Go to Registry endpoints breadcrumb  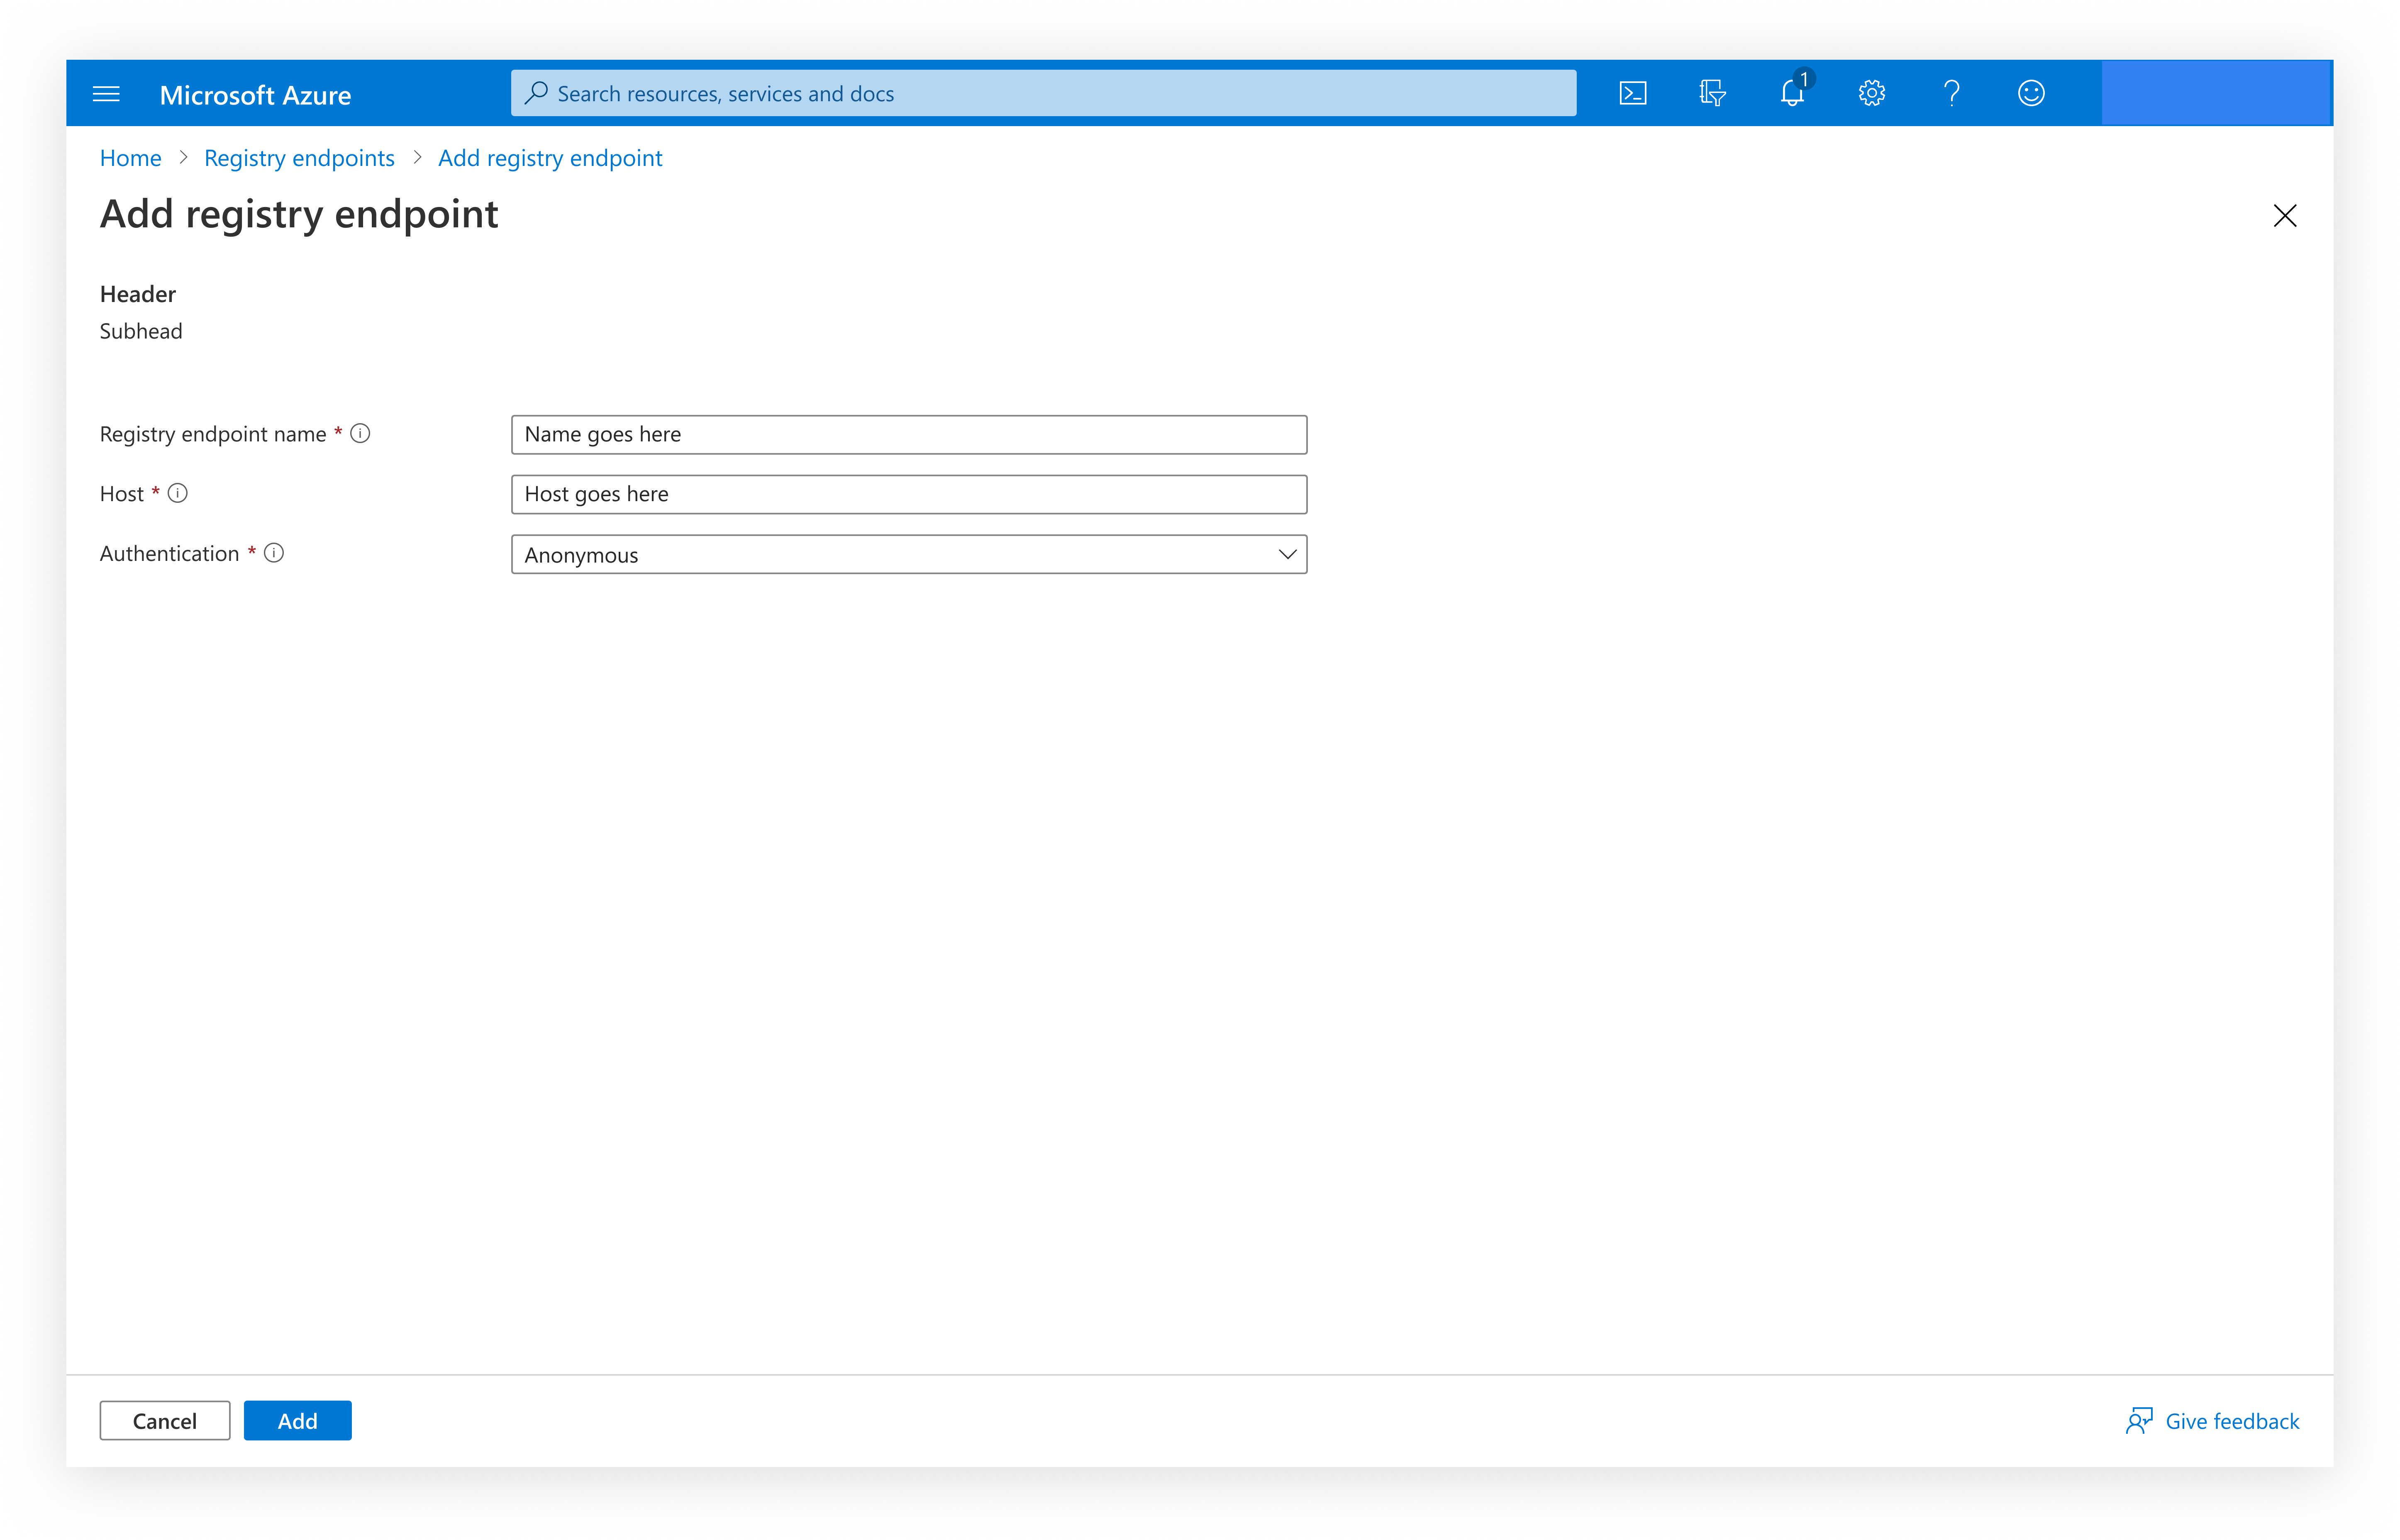pos(299,158)
